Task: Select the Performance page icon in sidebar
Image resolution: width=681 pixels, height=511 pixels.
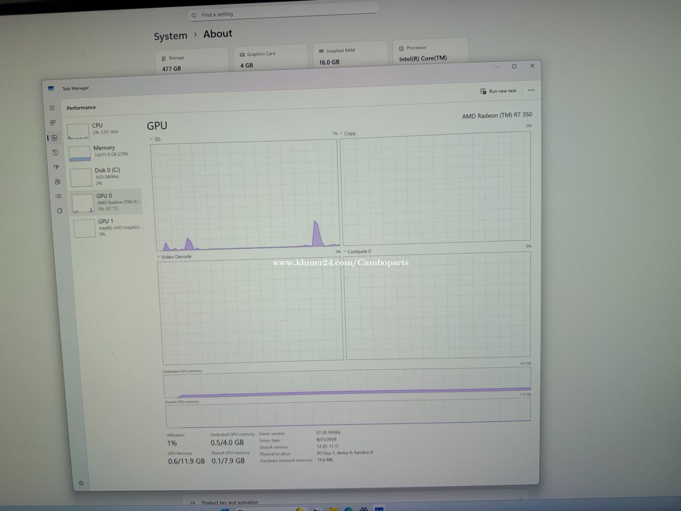Action: (x=54, y=138)
